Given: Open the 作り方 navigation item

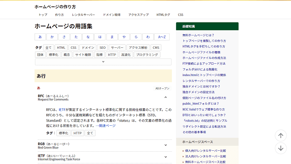Looking at the screenshot, I should click(x=60, y=15).
